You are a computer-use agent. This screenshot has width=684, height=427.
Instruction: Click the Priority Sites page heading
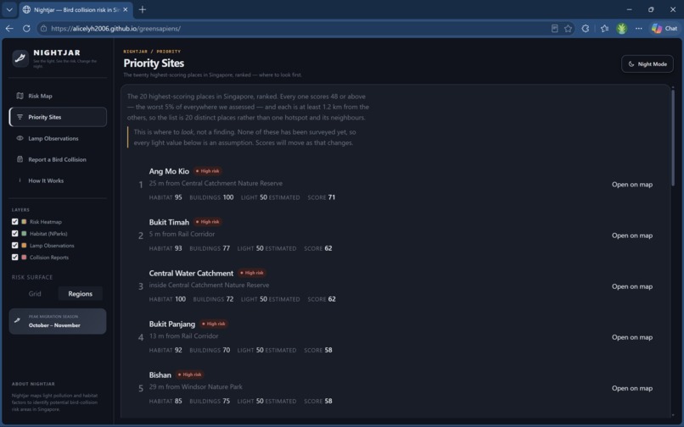click(154, 64)
